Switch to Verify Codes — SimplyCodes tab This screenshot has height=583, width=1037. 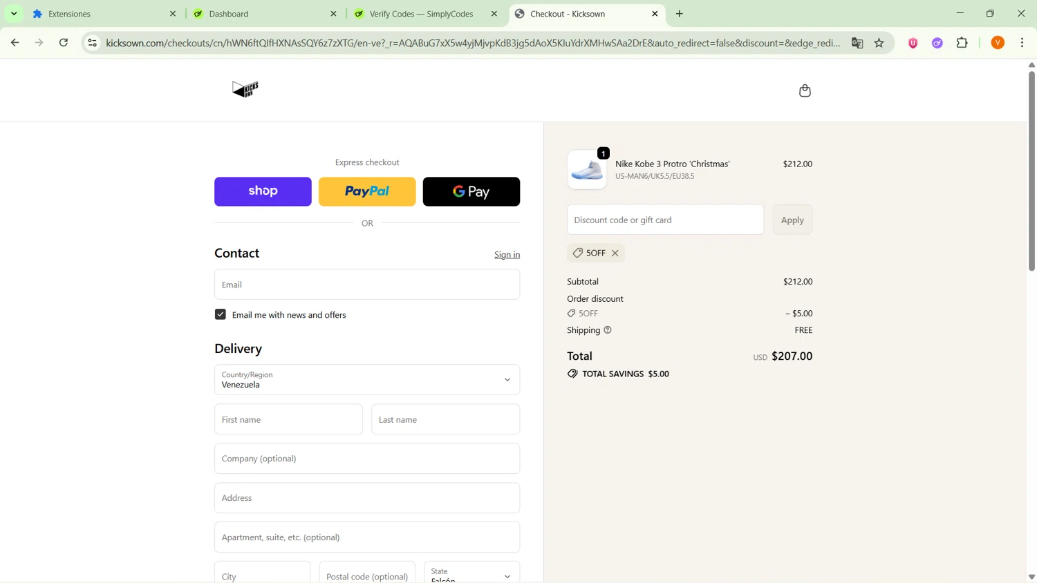[426, 14]
